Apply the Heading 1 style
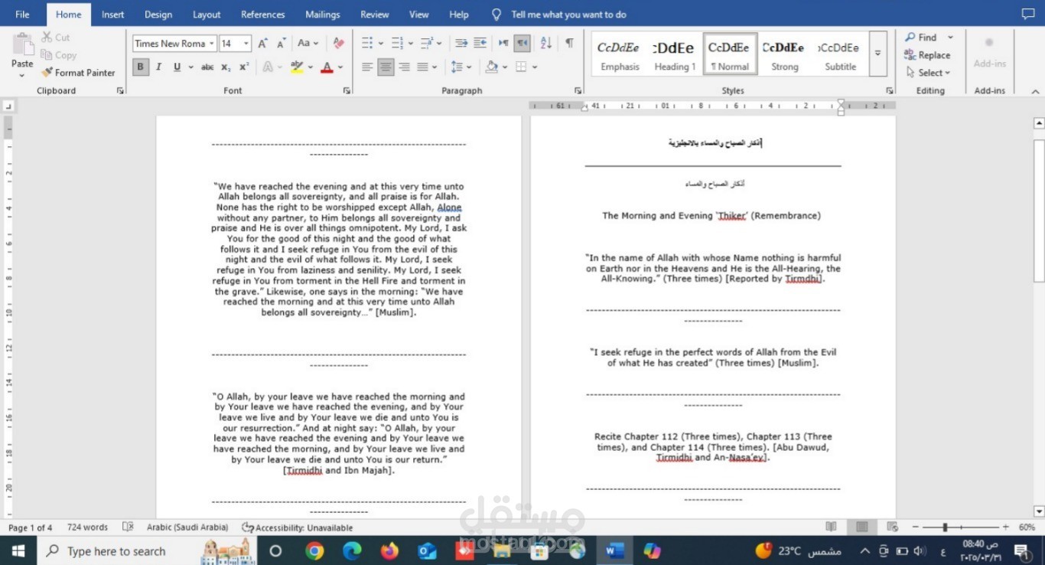 click(x=675, y=54)
